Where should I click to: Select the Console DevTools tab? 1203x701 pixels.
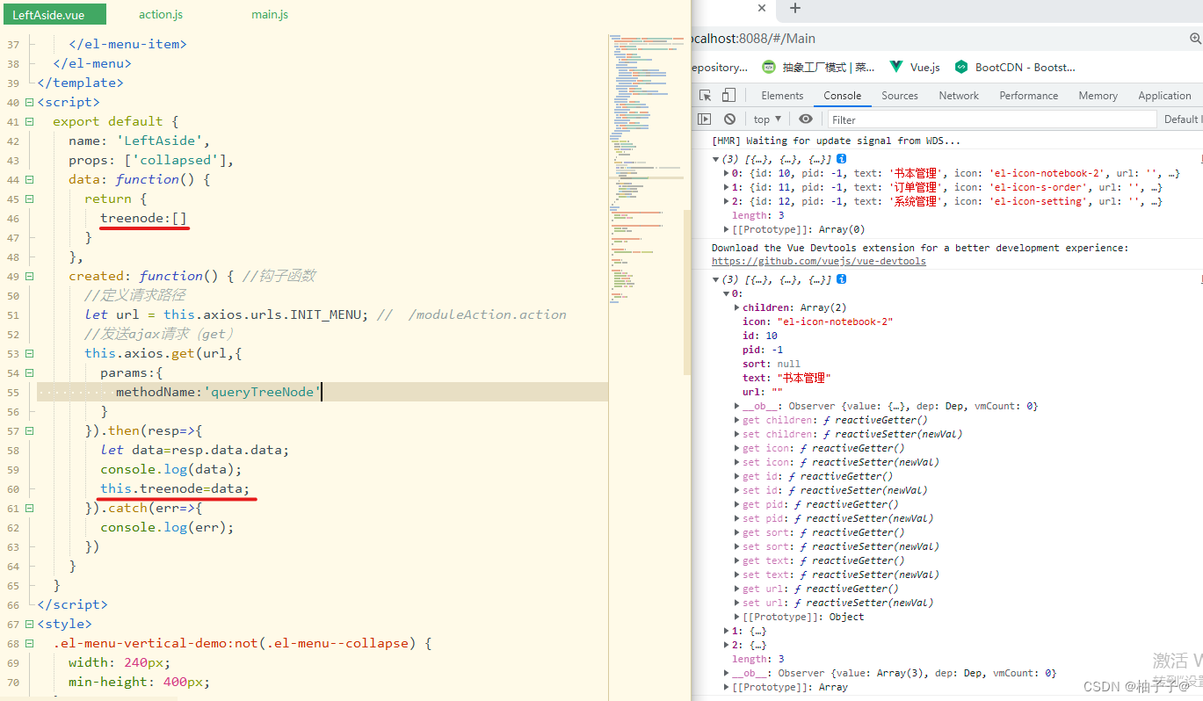[x=843, y=96]
